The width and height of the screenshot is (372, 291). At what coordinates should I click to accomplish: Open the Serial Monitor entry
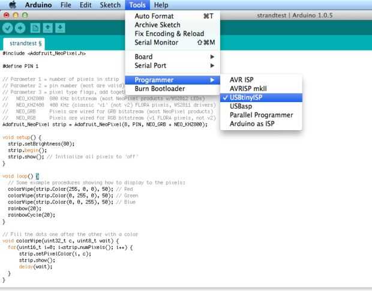click(172, 43)
